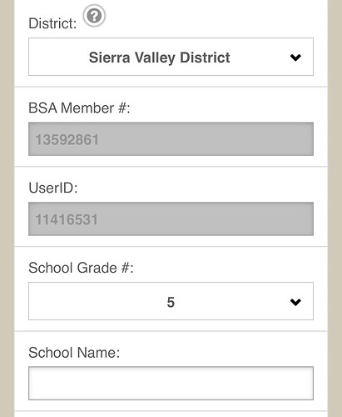The width and height of the screenshot is (342, 417).
Task: Click the School Name: label
Action: 74,353
